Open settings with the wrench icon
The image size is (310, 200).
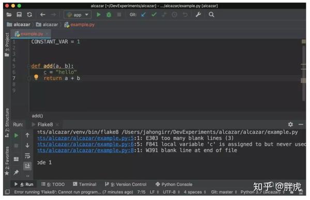198,14
